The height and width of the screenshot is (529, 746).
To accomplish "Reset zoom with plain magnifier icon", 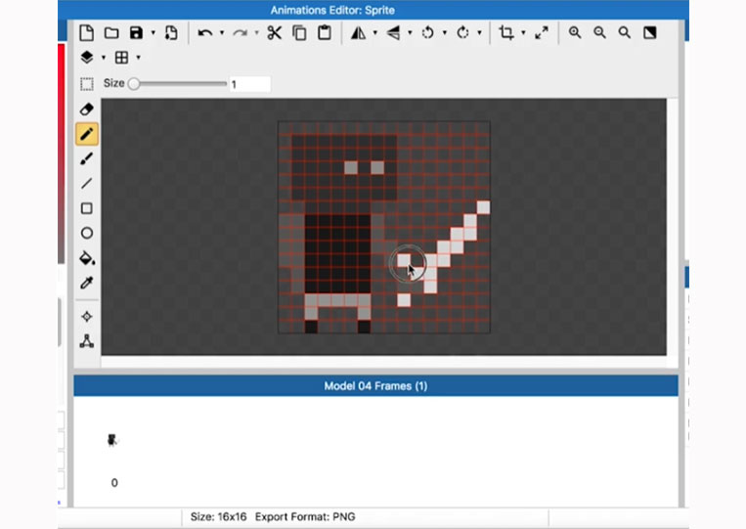I will tap(625, 33).
